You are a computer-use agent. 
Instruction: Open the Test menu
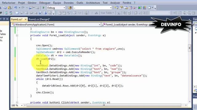(x=105, y=3)
